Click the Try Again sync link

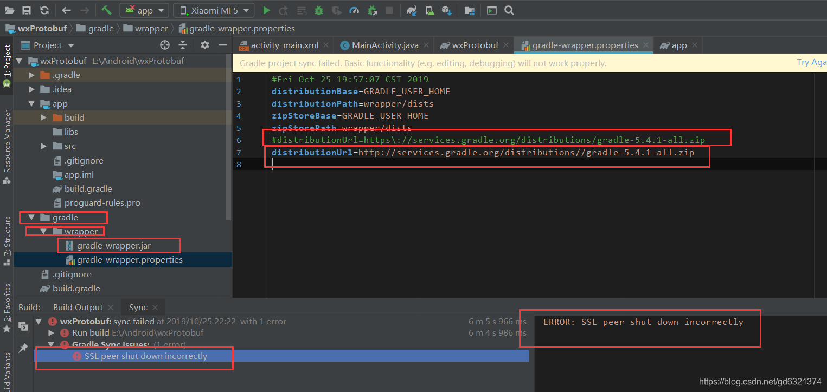click(811, 62)
